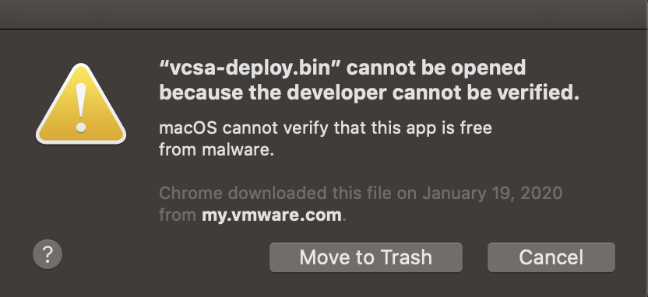Click the word "opened" in the bold heading

pos(488,68)
